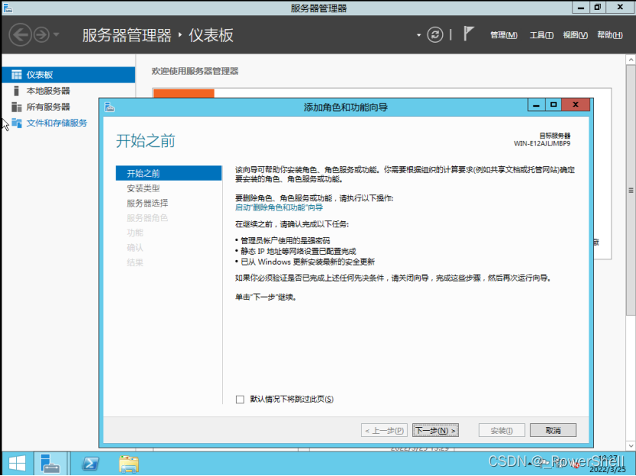636x476 pixels.
Task: Click the wizard title bar icon
Action: (110, 107)
